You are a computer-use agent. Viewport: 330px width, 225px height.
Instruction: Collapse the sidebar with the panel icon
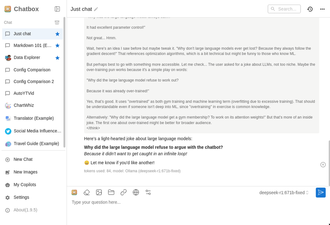57,9
